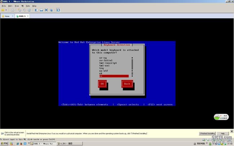Open the Windows Start button
The image size is (234, 146).
(4, 143)
